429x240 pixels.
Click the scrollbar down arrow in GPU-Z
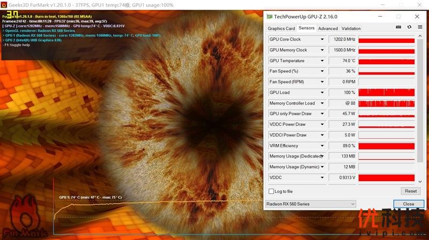click(420, 182)
